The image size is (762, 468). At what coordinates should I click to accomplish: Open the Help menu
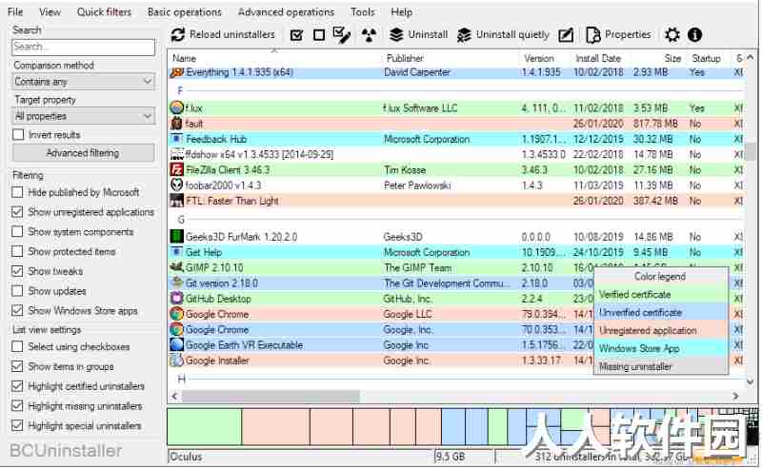pyautogui.click(x=401, y=11)
